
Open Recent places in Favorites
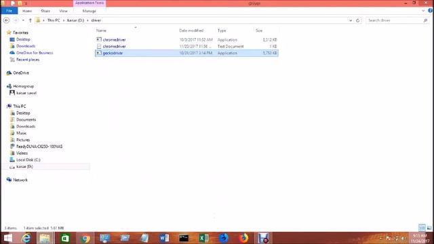click(28, 60)
